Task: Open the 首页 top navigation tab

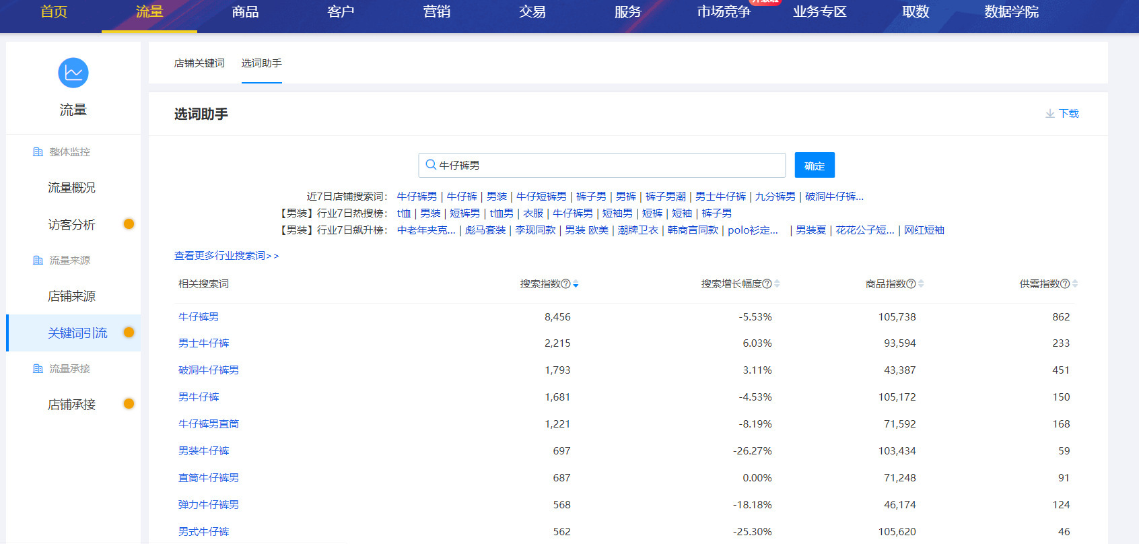Action: [54, 12]
